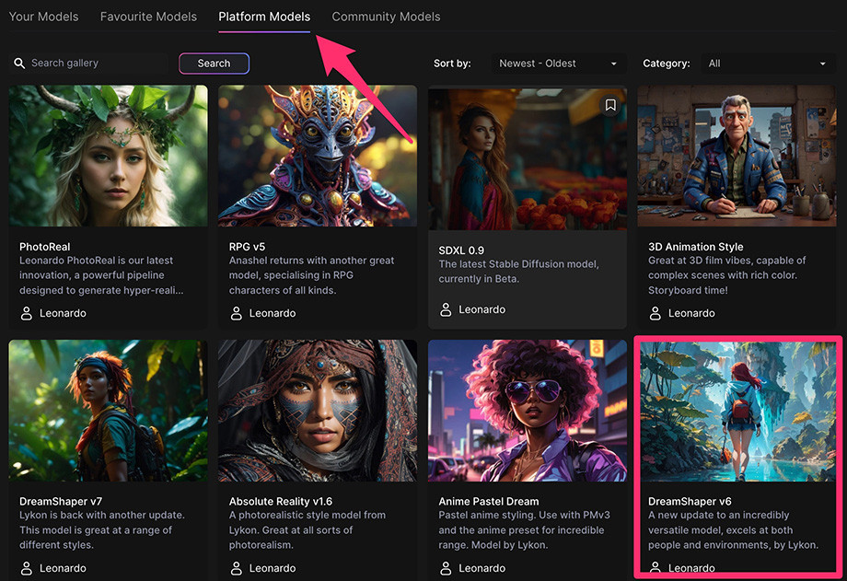
Task: Open the DreamShaper v6 thumbnail
Action: click(x=737, y=411)
